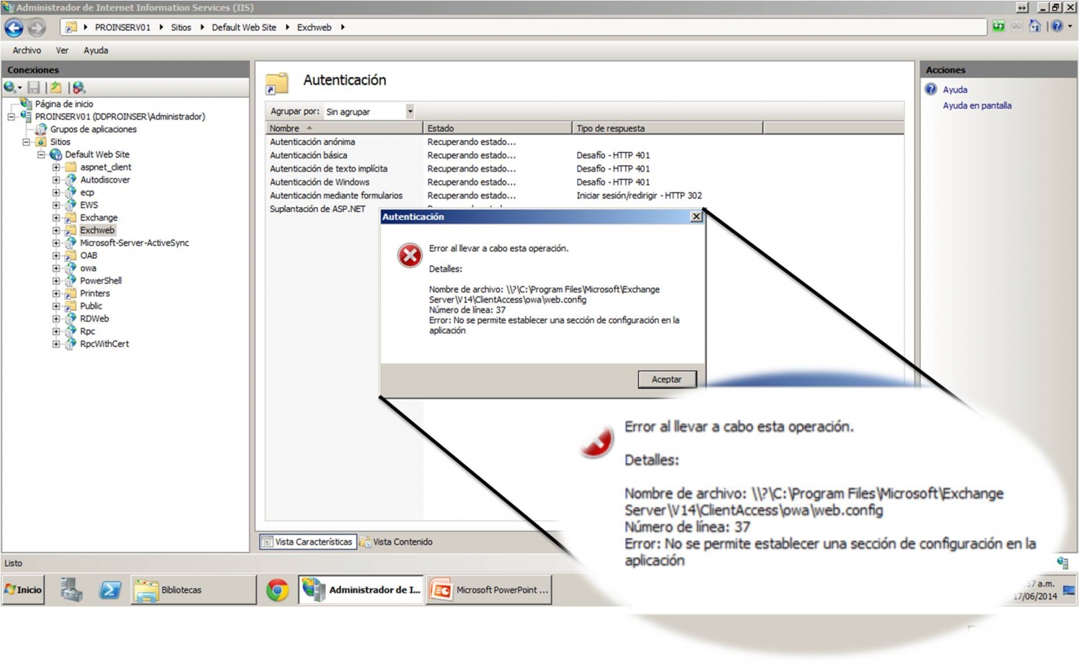Click the Default Web Site globe icon
This screenshot has width=1079, height=665.
56,155
